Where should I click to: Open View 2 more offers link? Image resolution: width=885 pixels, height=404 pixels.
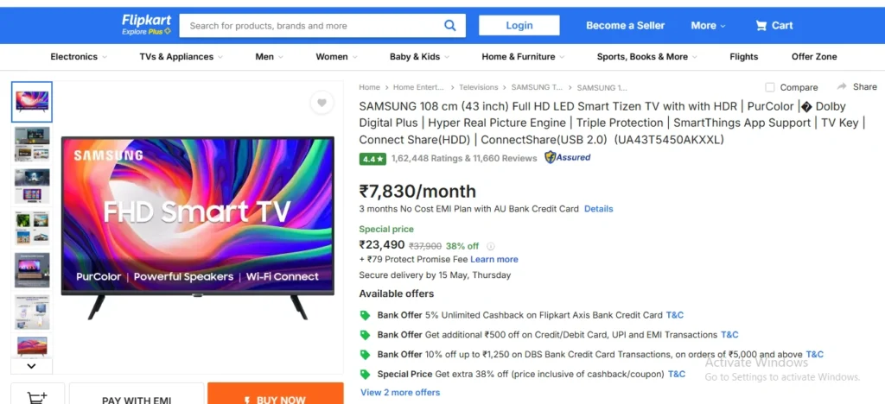click(x=400, y=392)
